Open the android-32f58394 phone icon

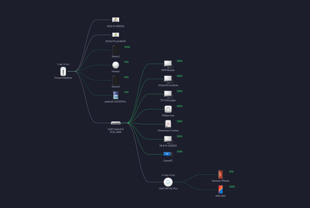pyautogui.click(x=115, y=95)
